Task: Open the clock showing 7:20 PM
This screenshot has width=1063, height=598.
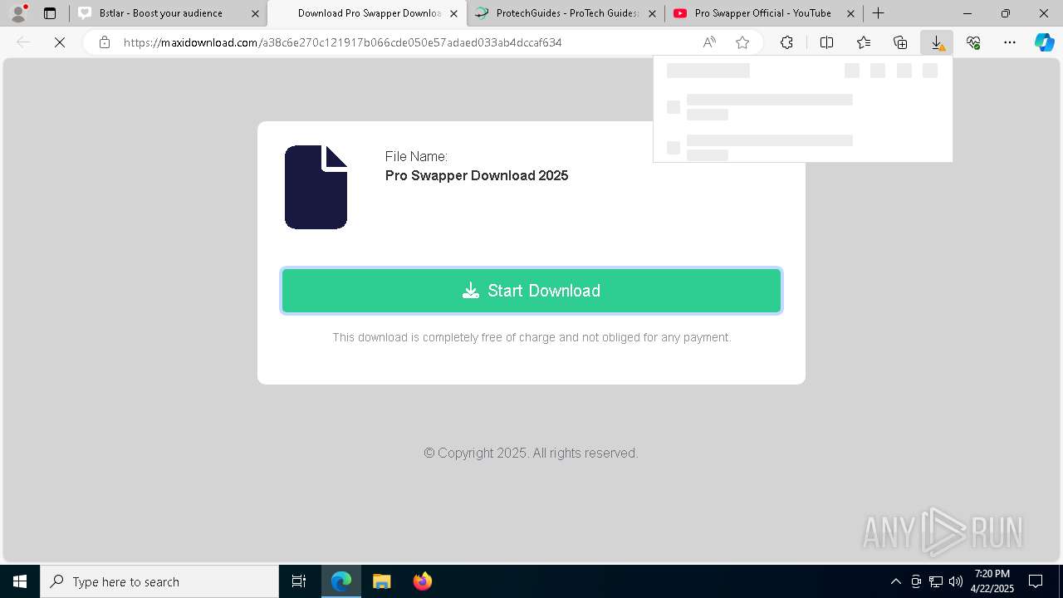Action: [992, 581]
